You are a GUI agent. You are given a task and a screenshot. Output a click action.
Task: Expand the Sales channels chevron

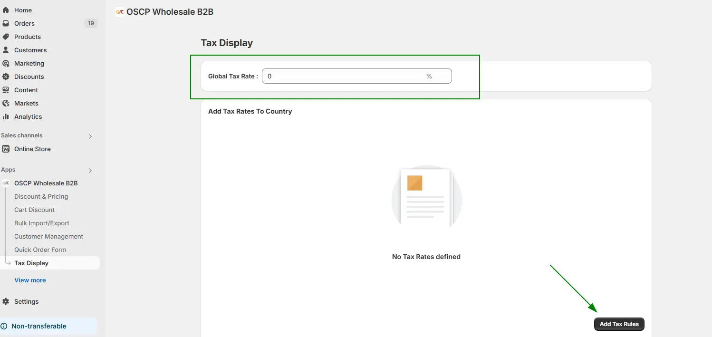tap(90, 136)
